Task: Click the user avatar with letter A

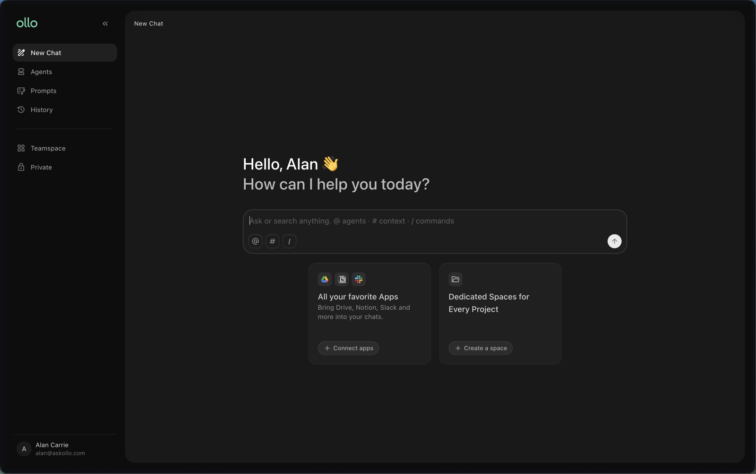Action: pyautogui.click(x=24, y=449)
